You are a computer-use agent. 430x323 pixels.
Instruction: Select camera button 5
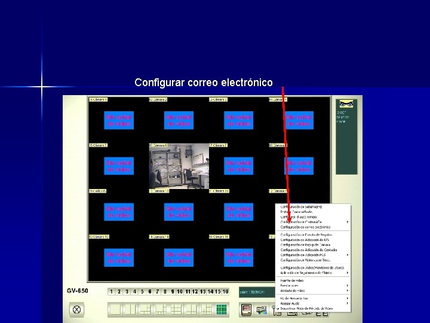[142, 291]
